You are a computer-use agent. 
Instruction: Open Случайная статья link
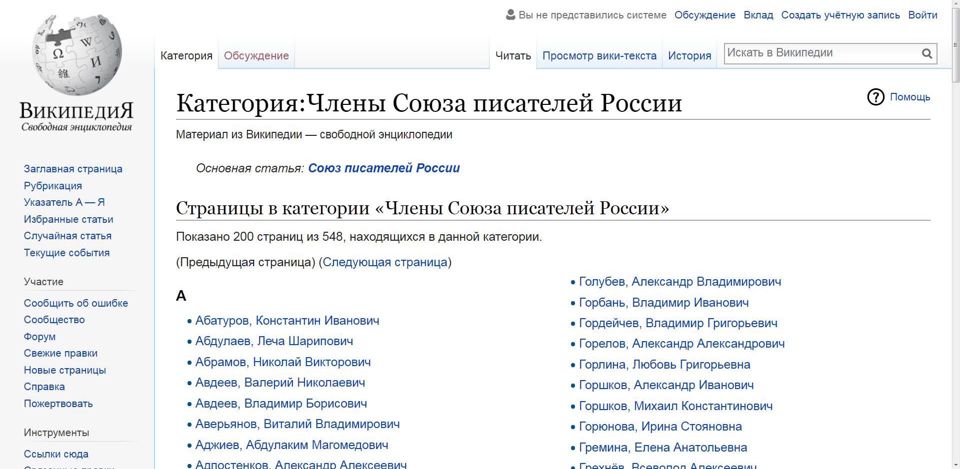(x=67, y=236)
